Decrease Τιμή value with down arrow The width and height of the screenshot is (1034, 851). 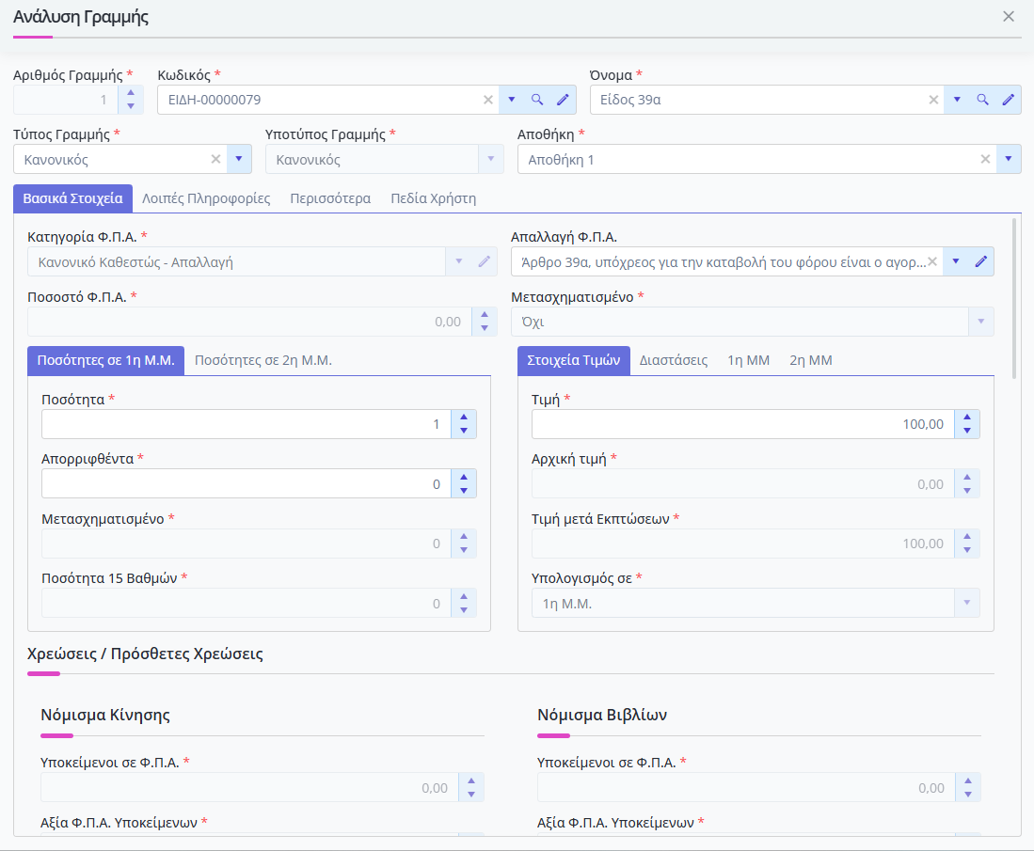coord(966,431)
